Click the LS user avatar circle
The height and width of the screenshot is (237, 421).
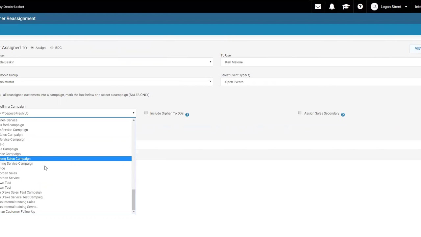point(374,7)
